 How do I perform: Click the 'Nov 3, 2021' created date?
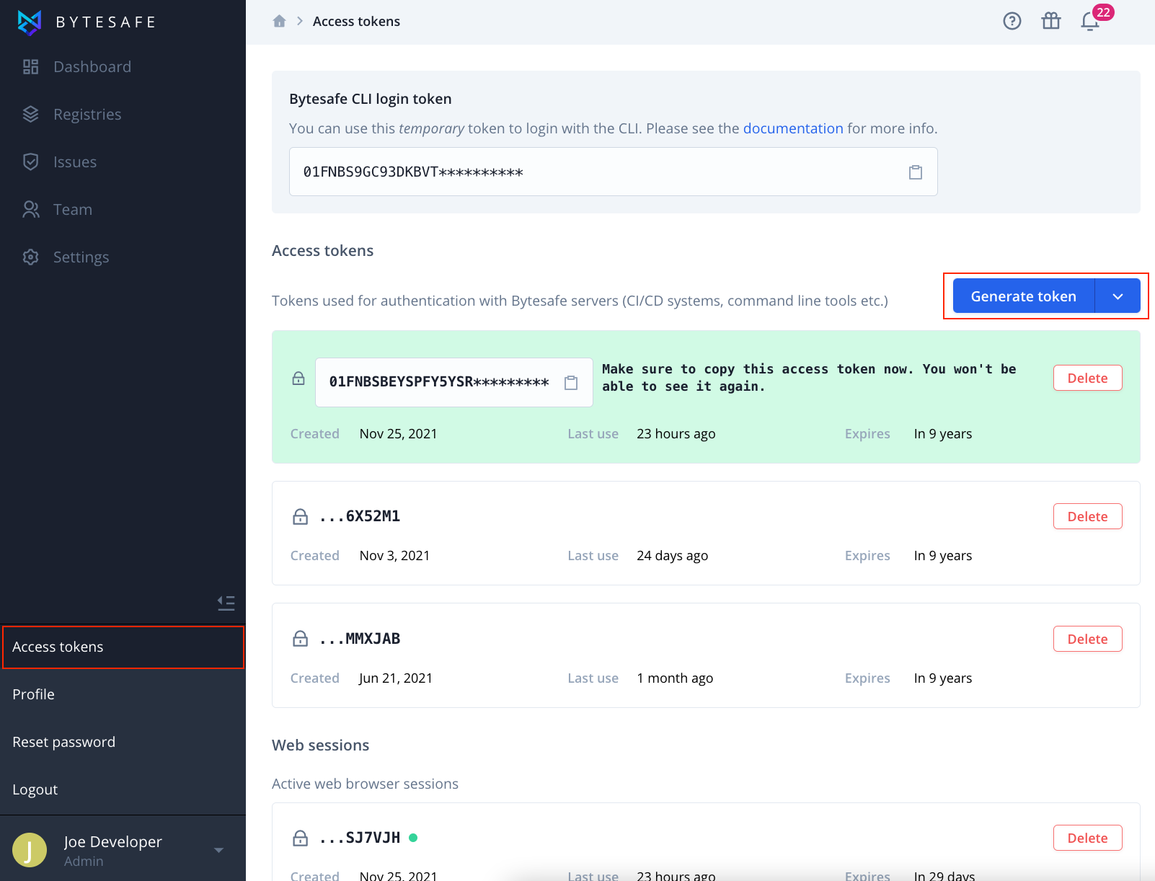[x=394, y=556]
